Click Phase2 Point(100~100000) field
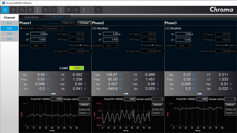This screenshot has height=133, width=237. (130, 99)
